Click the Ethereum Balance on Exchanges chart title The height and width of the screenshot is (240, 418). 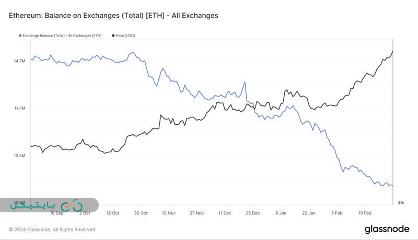pyautogui.click(x=113, y=16)
